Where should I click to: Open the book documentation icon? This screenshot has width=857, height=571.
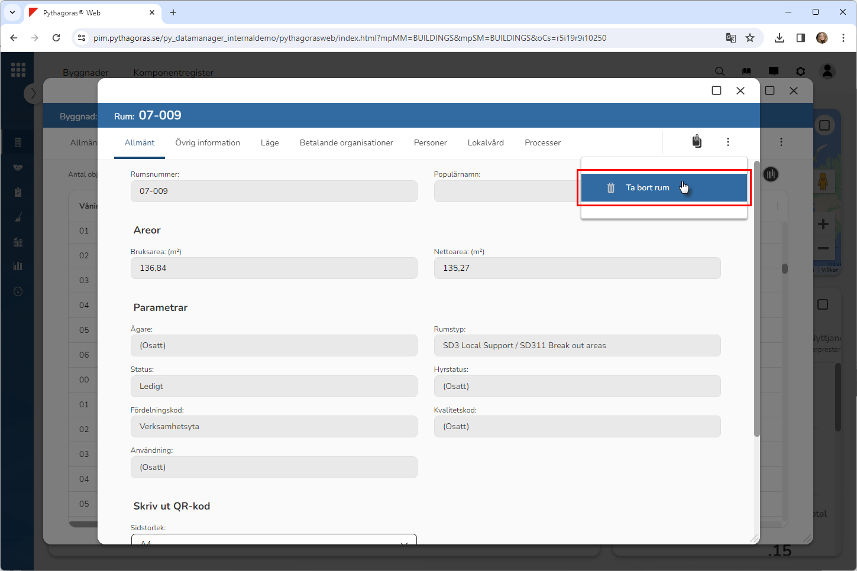coord(746,72)
